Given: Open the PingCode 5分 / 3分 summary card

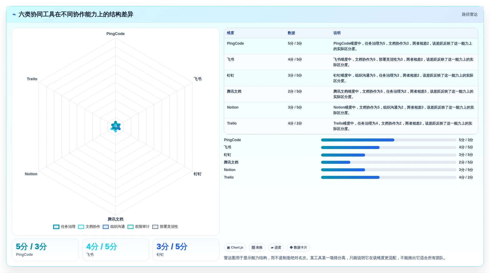Looking at the screenshot, I should pos(45,250).
